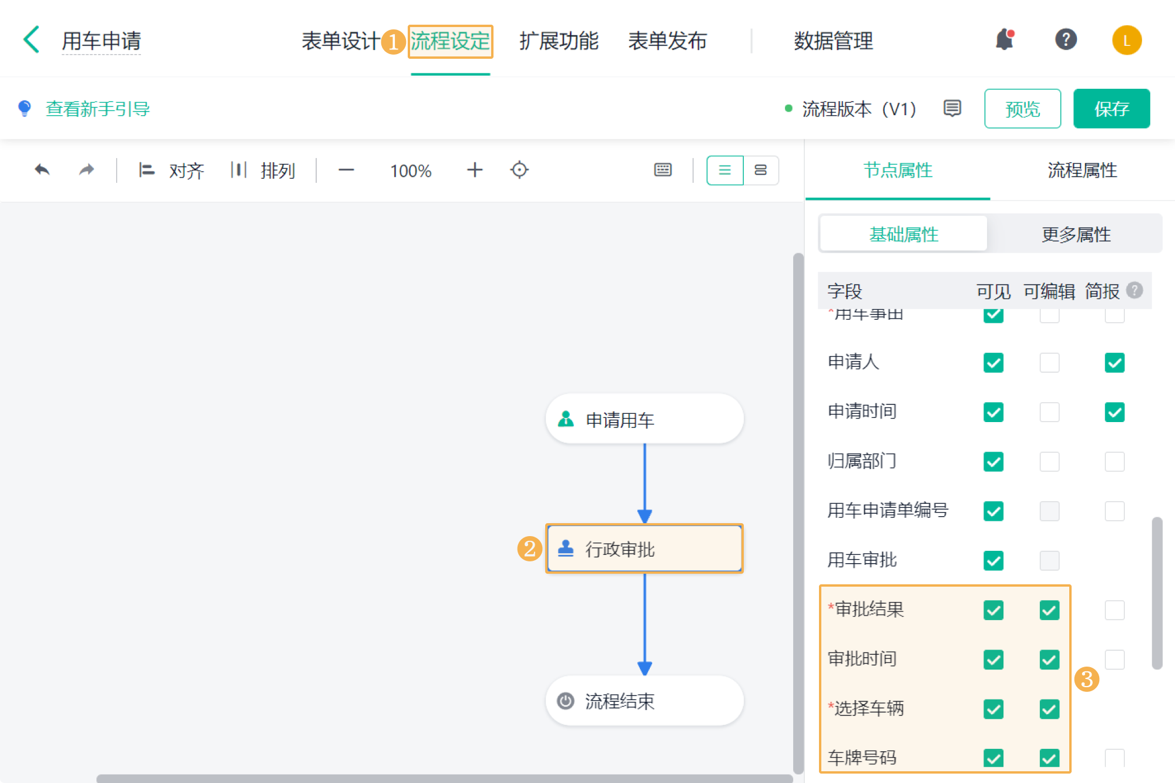Click the 预览 button
Screen dimensions: 1175x783
[1022, 109]
